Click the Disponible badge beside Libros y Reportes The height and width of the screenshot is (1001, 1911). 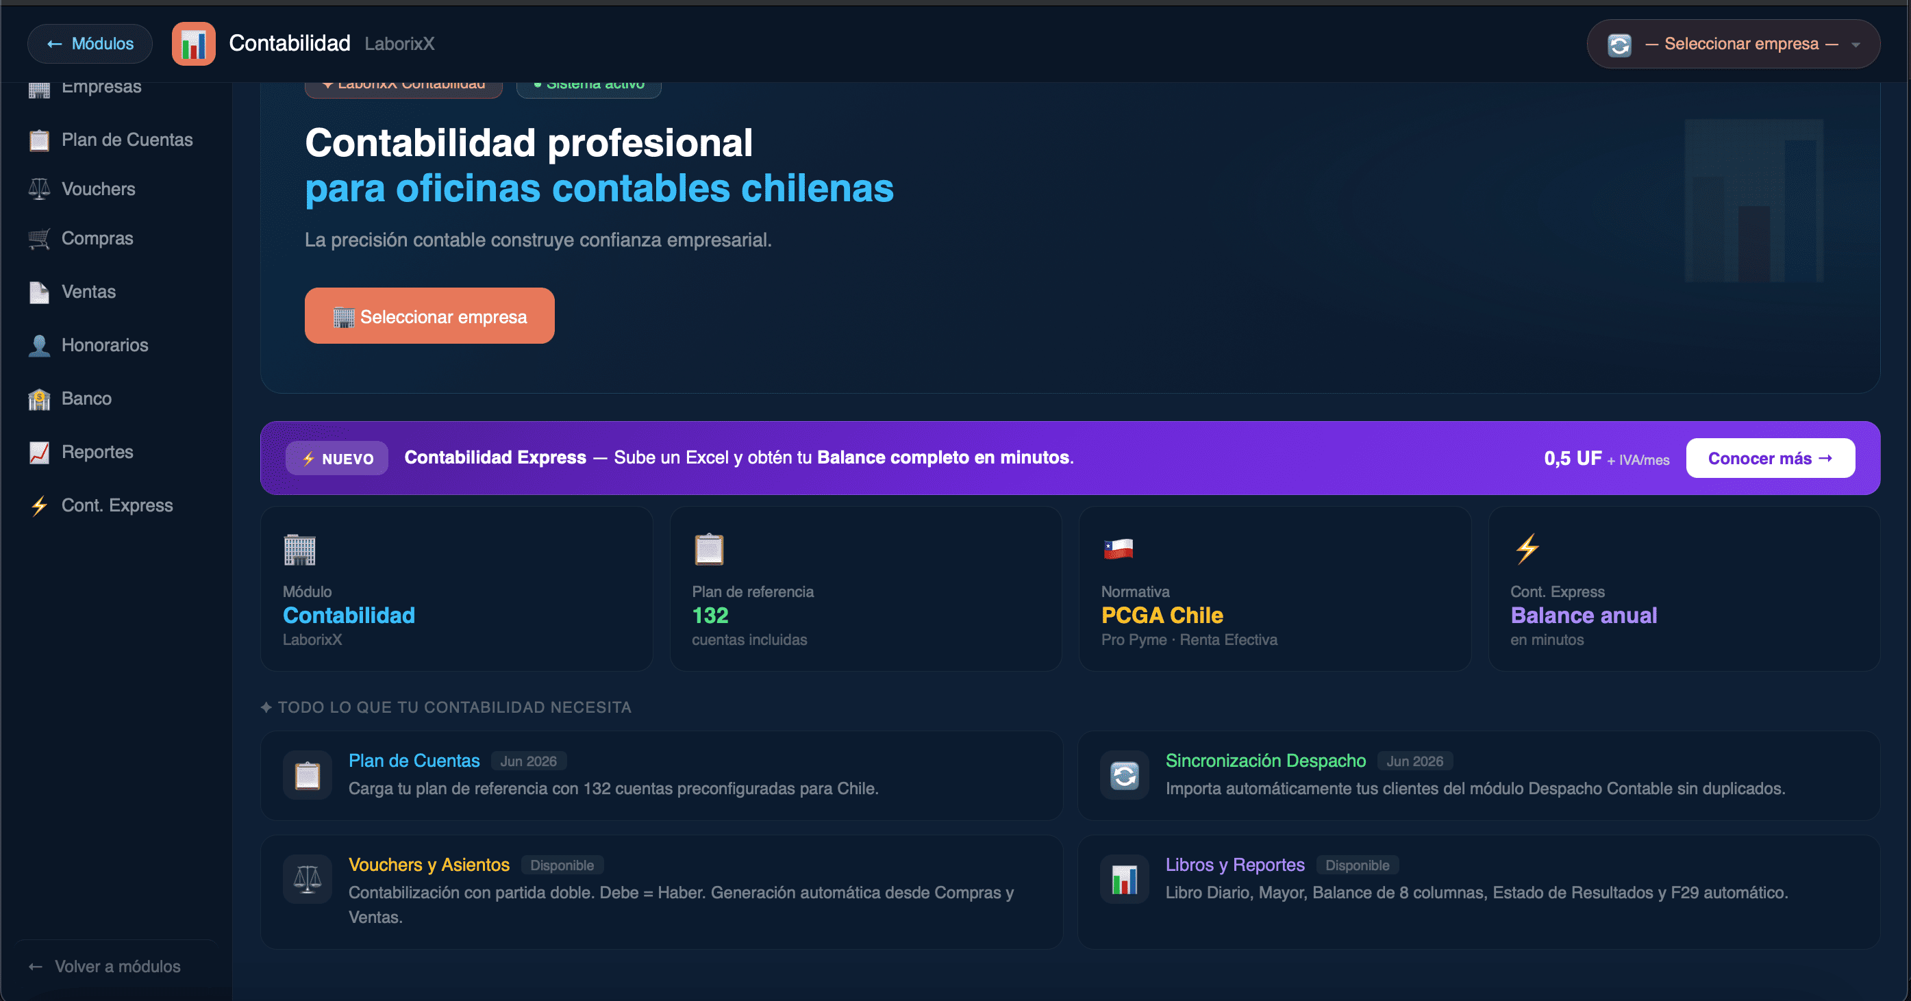pyautogui.click(x=1357, y=865)
